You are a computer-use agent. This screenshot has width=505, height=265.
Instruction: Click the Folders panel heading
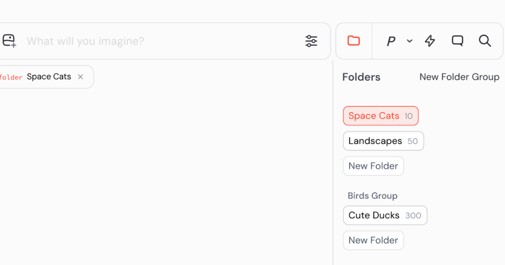point(361,77)
